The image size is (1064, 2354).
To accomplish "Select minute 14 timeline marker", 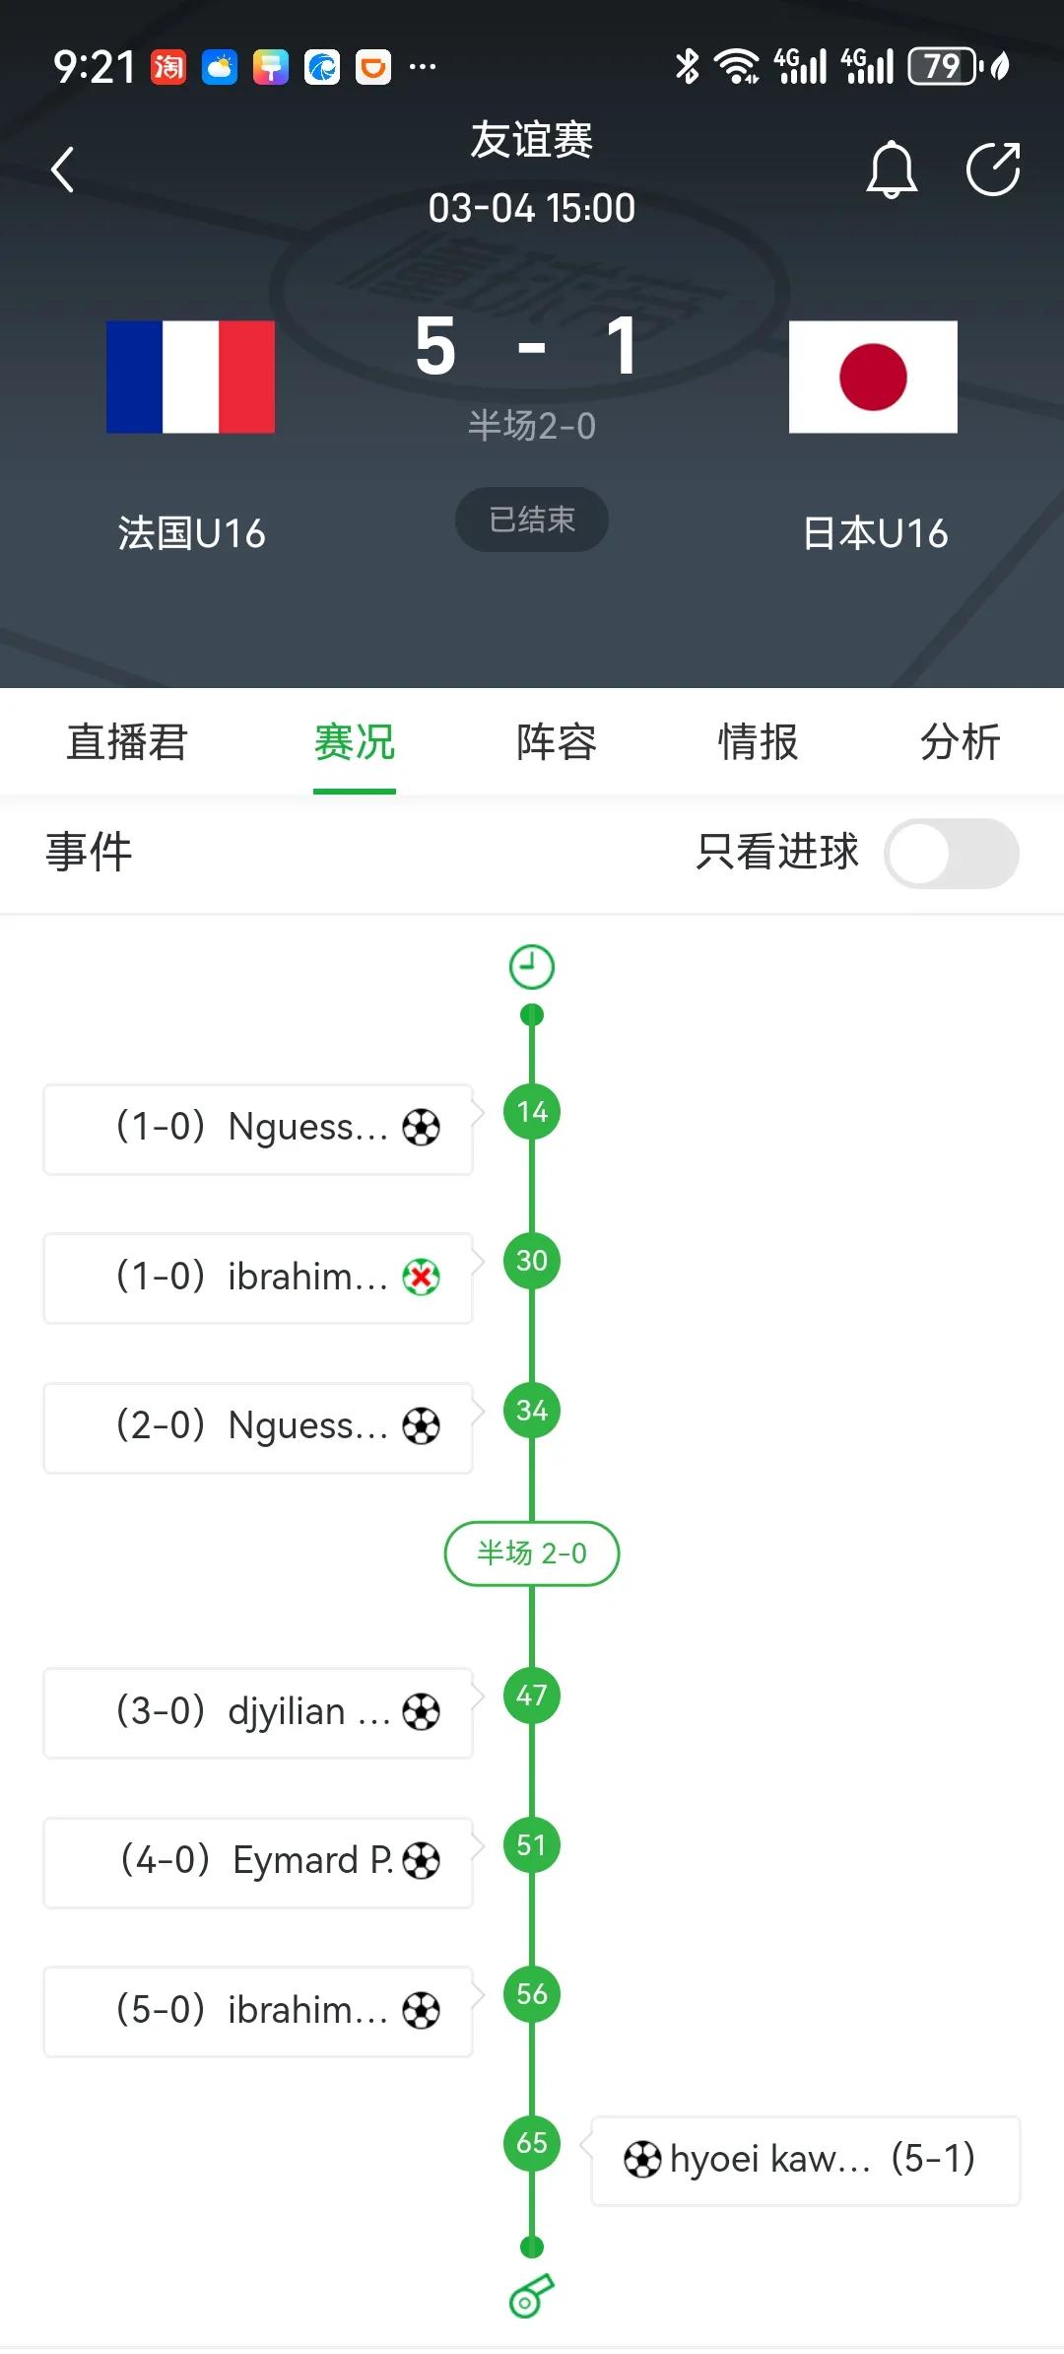I will [532, 1112].
